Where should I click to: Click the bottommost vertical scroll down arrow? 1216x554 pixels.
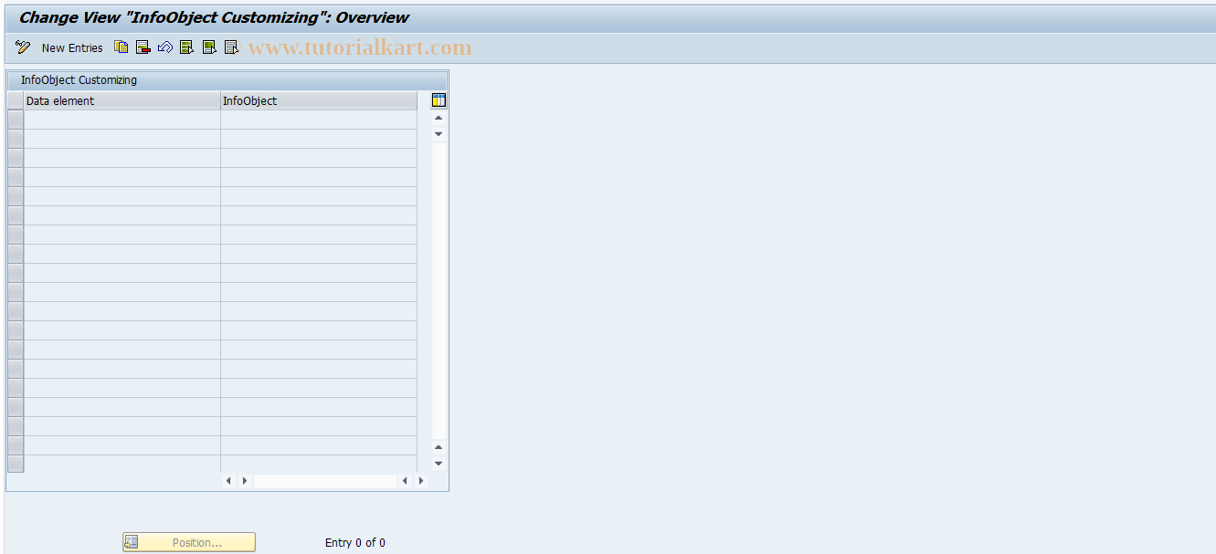[x=439, y=463]
